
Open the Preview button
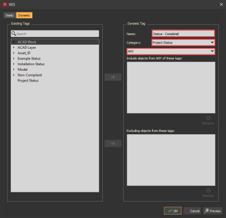click(x=212, y=211)
